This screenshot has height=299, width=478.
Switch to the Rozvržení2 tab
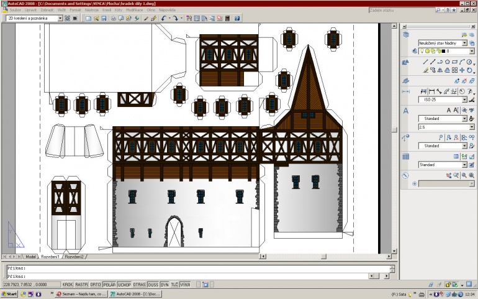[74, 257]
